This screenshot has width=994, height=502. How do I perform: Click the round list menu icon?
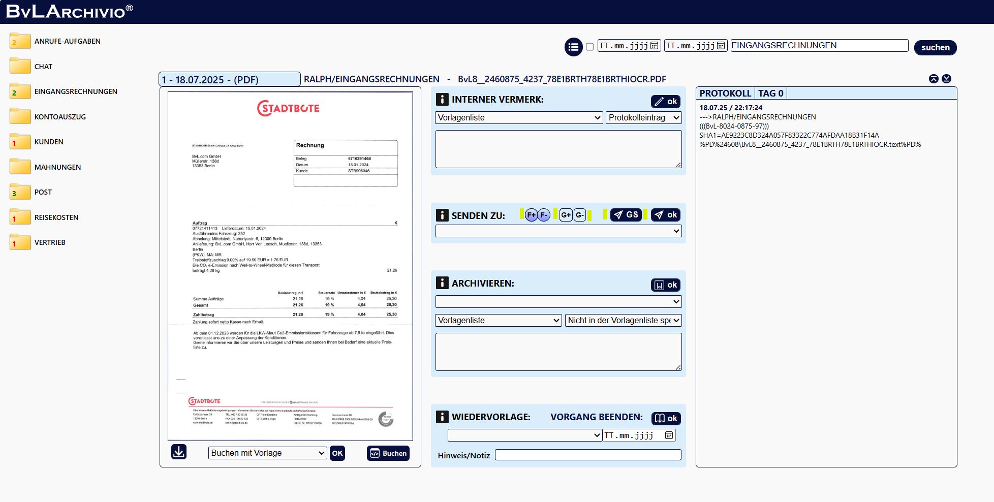(x=573, y=47)
